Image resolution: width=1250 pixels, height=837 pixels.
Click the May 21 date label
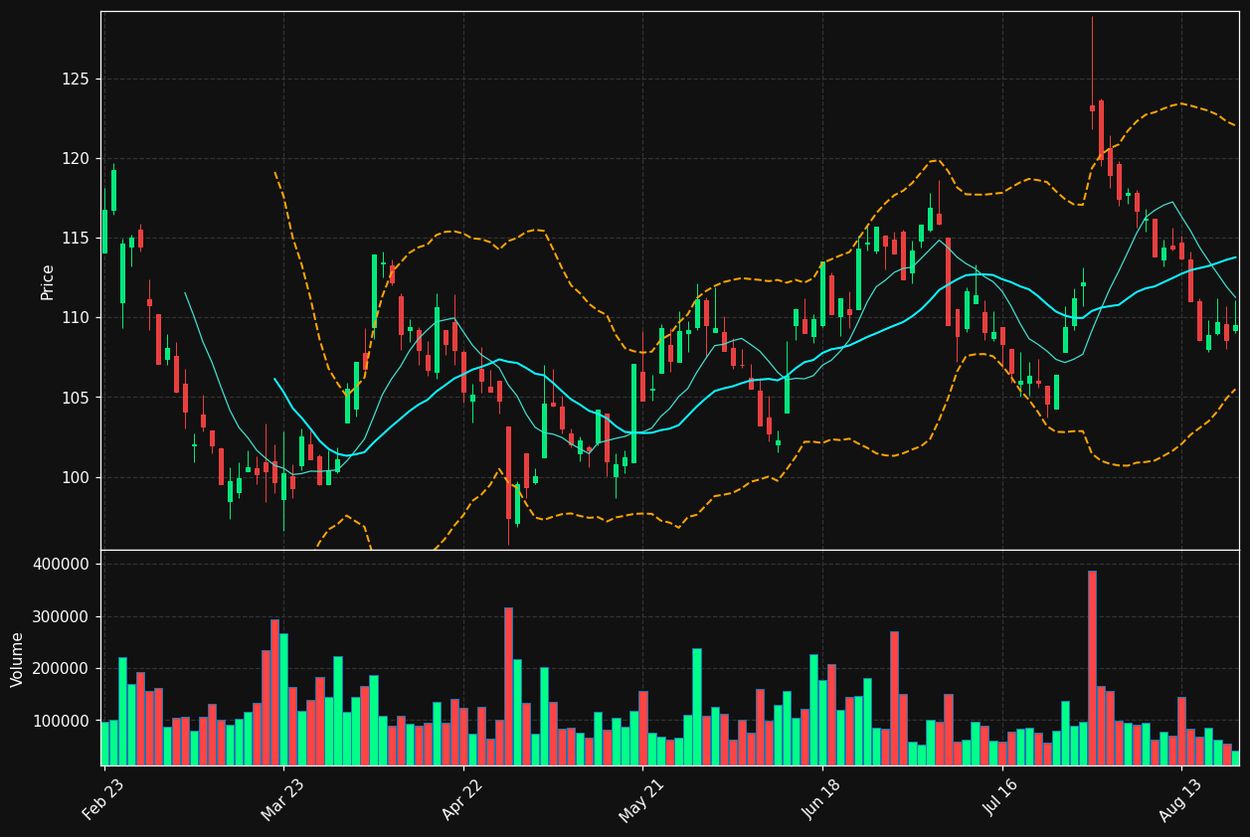click(x=641, y=800)
